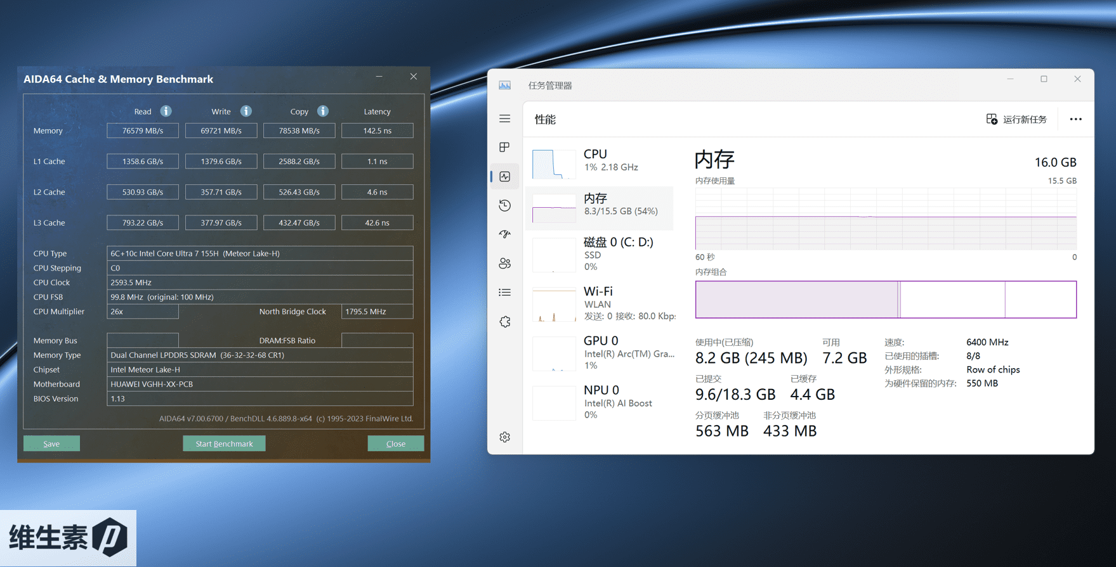
Task: Open the Users page icon
Action: pos(504,264)
